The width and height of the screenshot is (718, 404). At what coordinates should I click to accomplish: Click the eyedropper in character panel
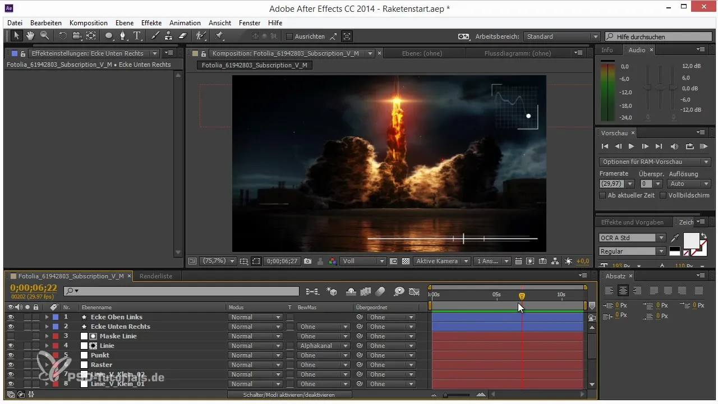(675, 238)
